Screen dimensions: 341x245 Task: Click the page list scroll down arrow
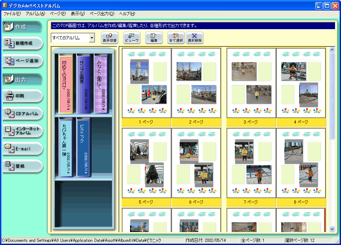pyautogui.click(x=332, y=229)
